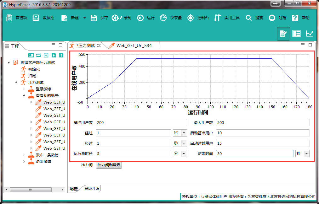This screenshot has height=204, width=319.
Task: Expand the 退出微博 tree node
Action: click(24, 161)
